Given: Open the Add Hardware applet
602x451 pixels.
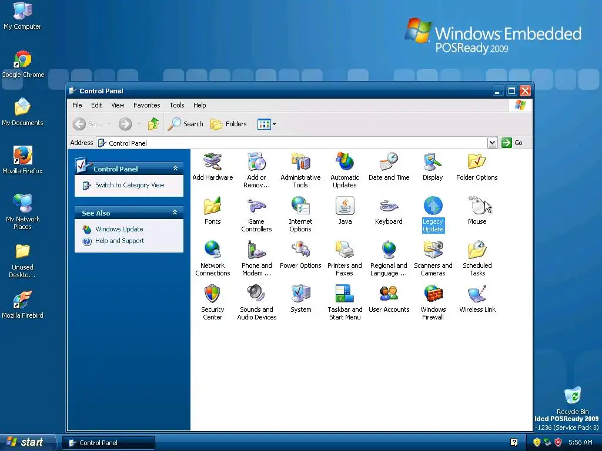Looking at the screenshot, I should (x=212, y=167).
